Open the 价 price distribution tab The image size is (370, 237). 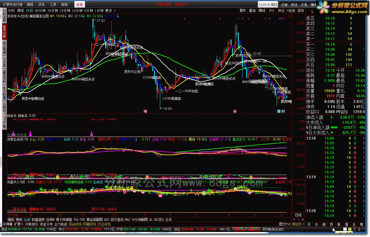point(317,224)
